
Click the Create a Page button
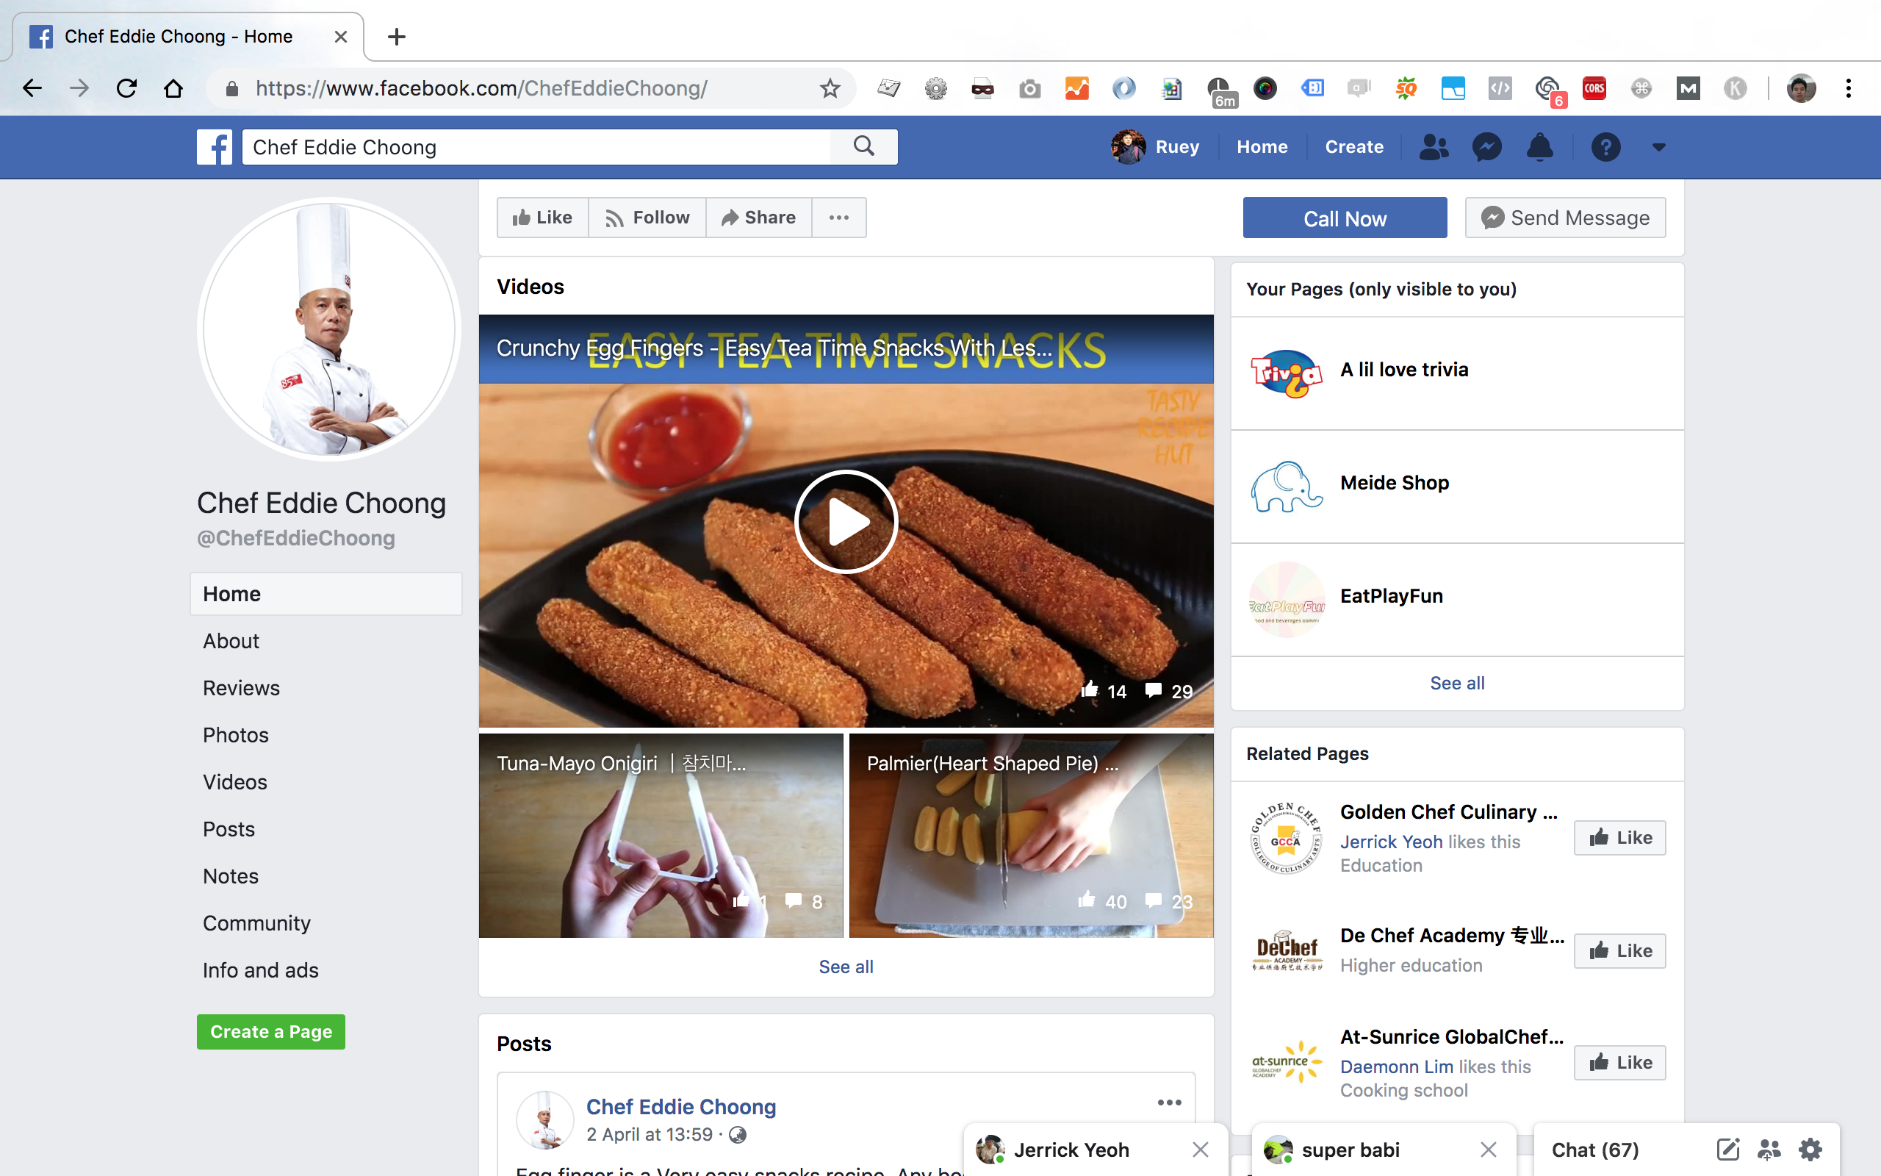click(x=270, y=1032)
